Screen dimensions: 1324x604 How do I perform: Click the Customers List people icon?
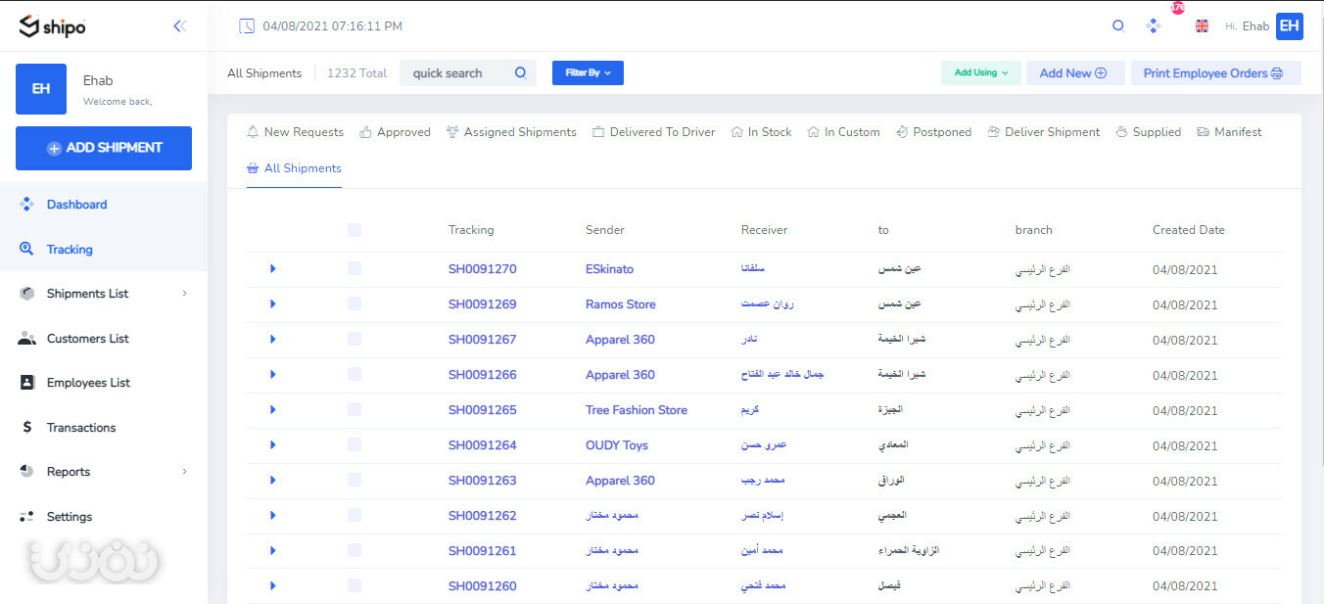click(27, 339)
